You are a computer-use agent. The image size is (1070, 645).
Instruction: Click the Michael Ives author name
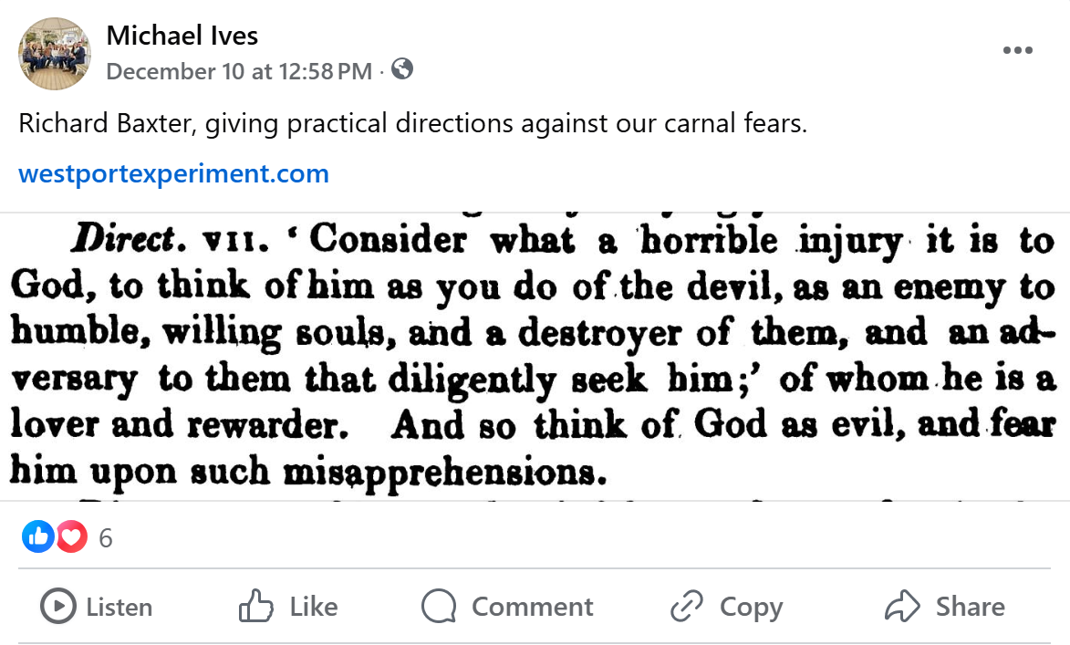point(182,36)
